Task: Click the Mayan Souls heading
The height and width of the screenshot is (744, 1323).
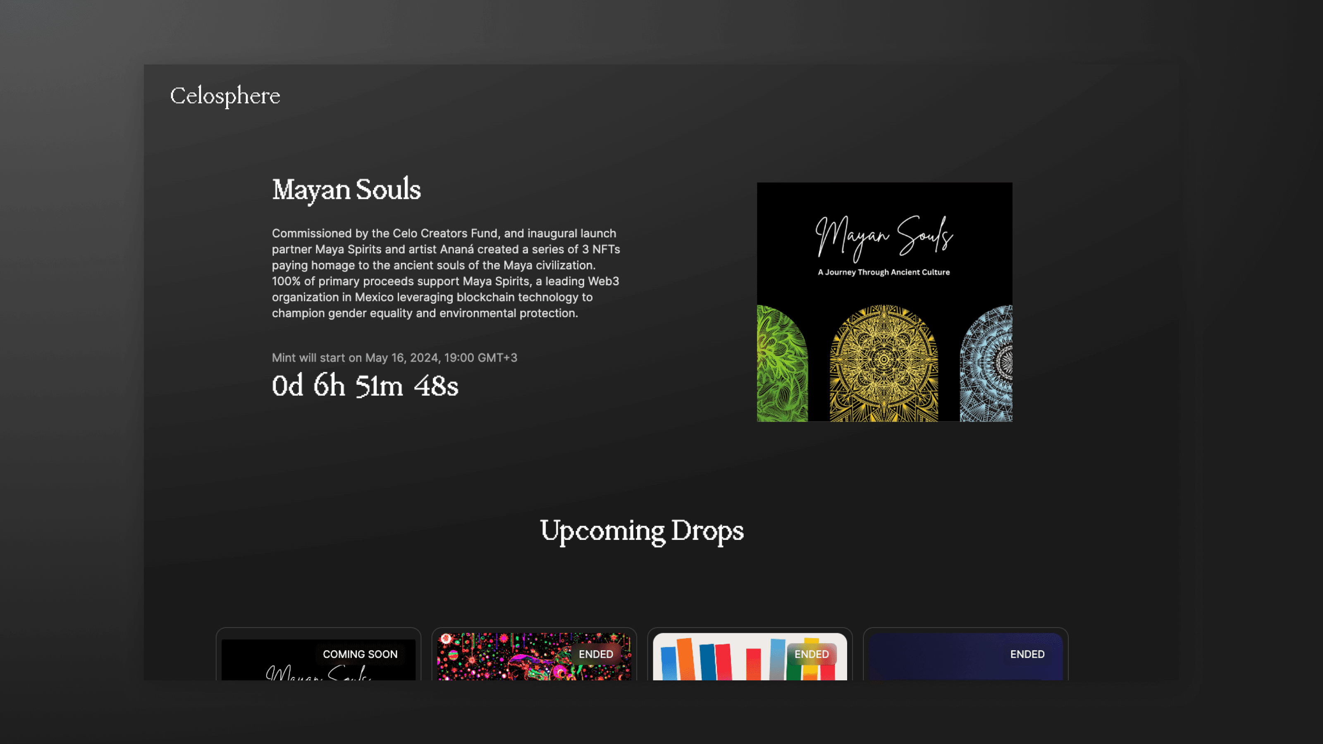Action: pos(346,189)
